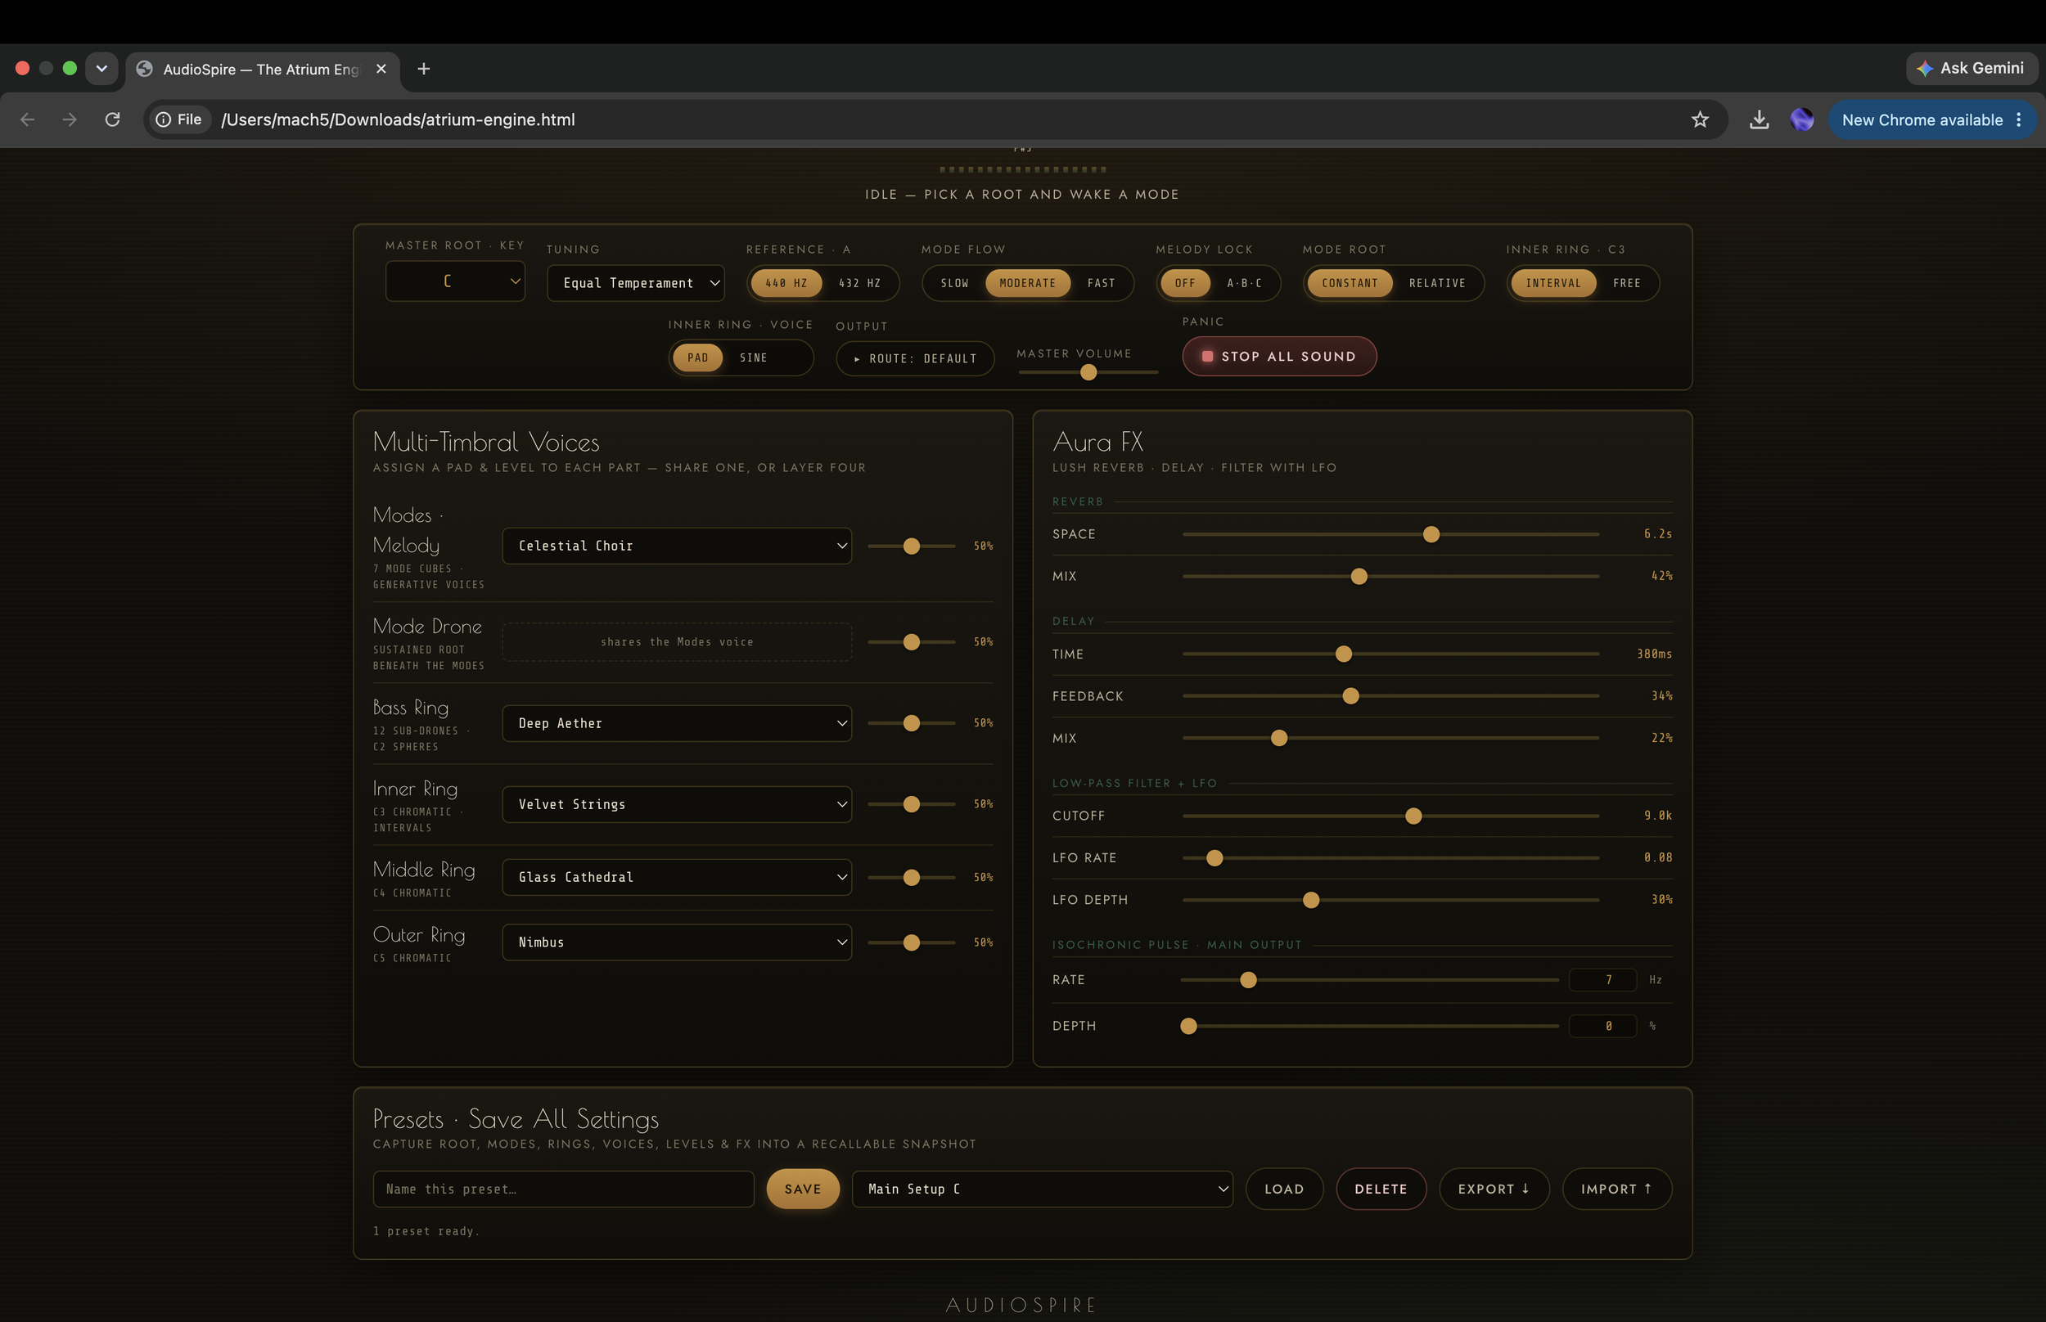
Task: Expand the Route: Default output selector
Action: [x=915, y=359]
